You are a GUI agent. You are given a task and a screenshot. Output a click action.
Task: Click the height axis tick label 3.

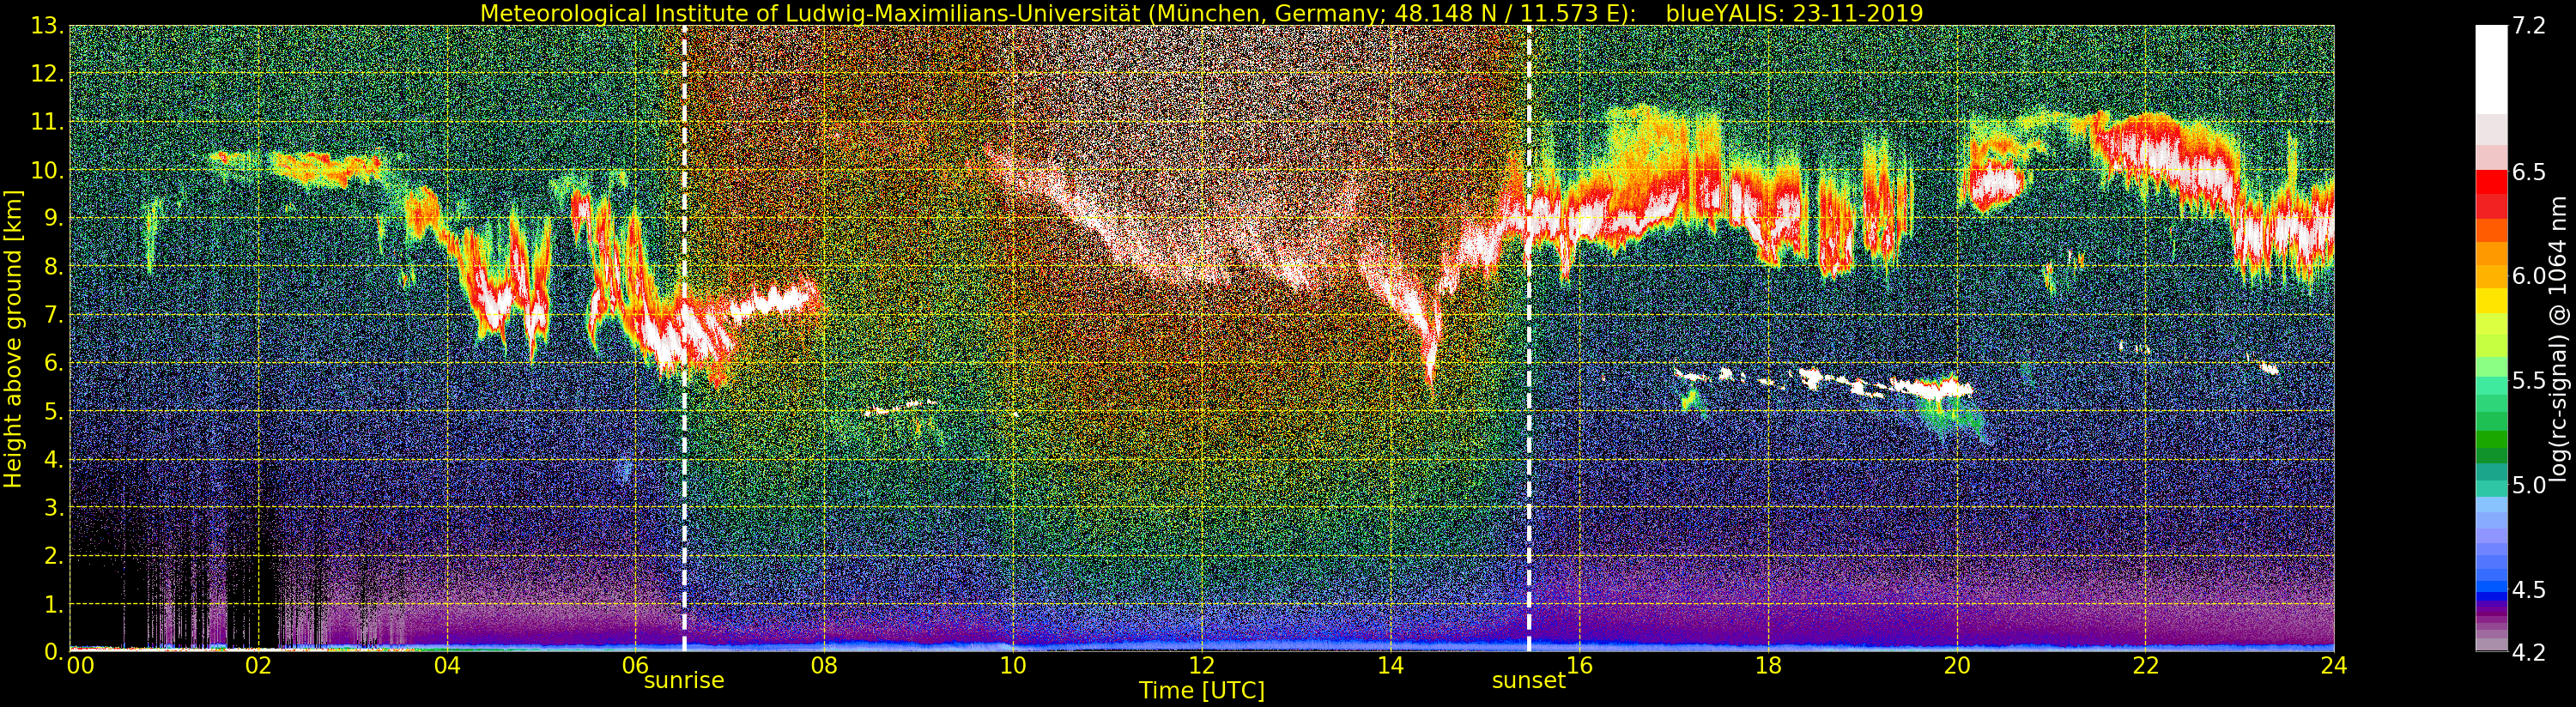[x=54, y=508]
